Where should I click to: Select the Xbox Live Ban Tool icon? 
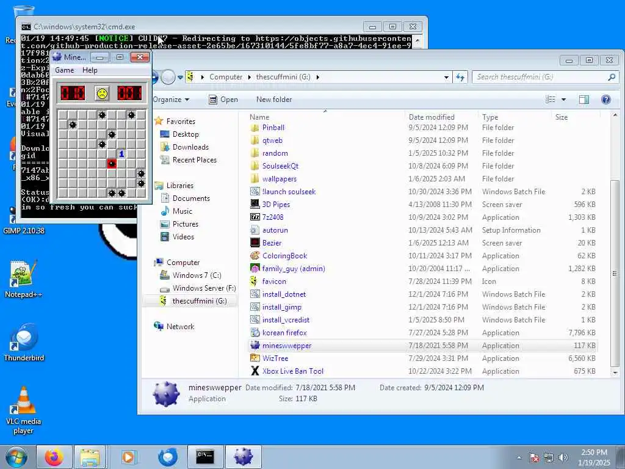pos(255,371)
